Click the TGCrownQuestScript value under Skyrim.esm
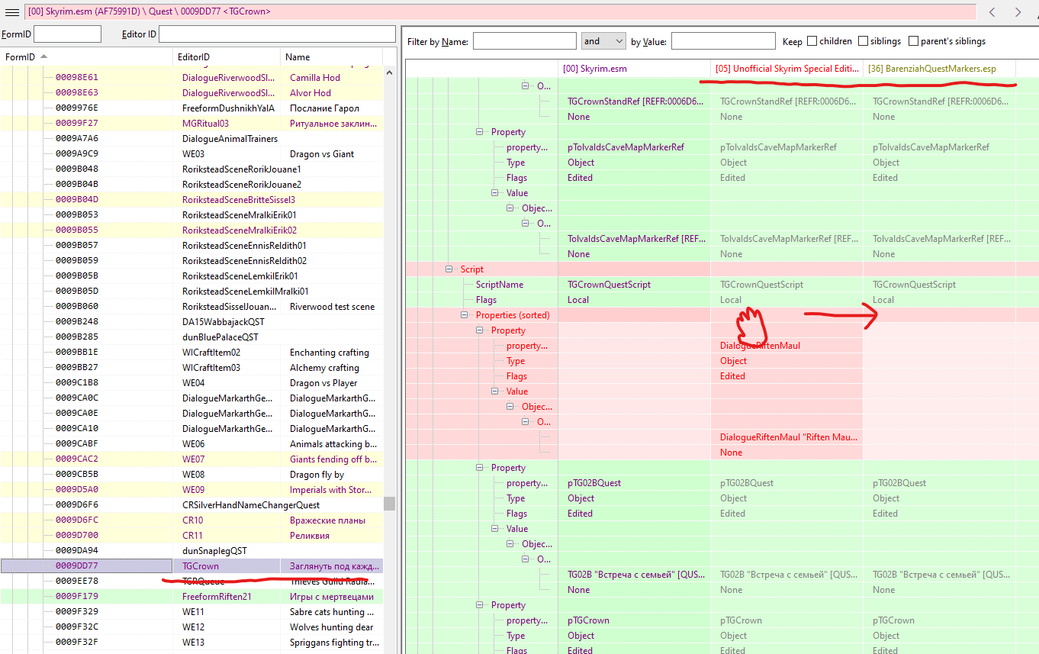Image resolution: width=1039 pixels, height=654 pixels. point(610,285)
